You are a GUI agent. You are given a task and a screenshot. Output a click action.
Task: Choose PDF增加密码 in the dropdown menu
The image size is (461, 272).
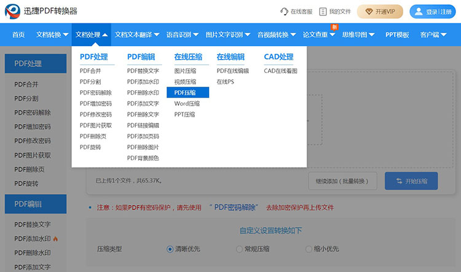(95, 103)
